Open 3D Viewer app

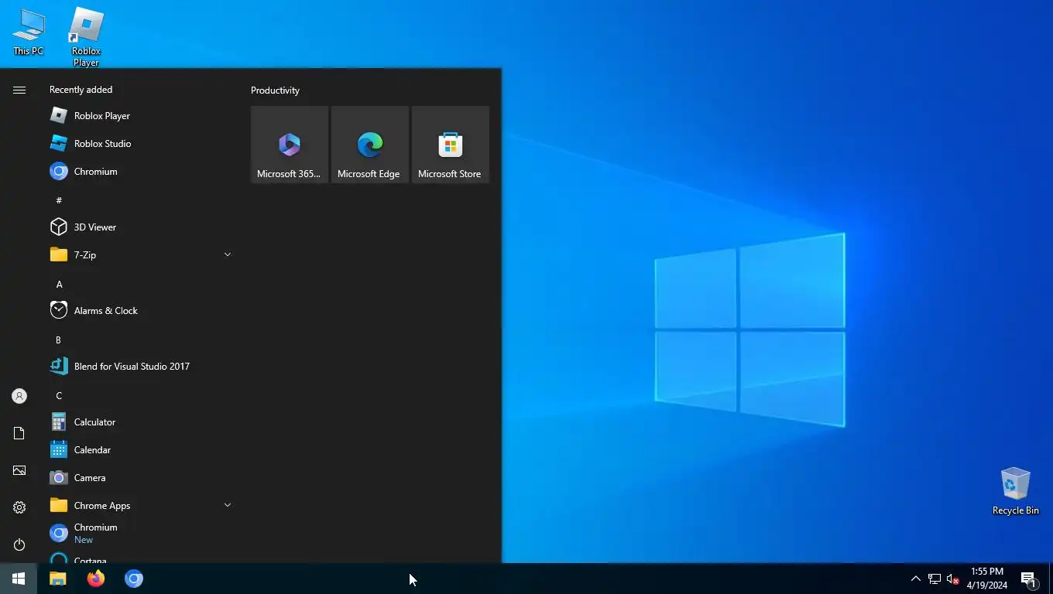139,227
